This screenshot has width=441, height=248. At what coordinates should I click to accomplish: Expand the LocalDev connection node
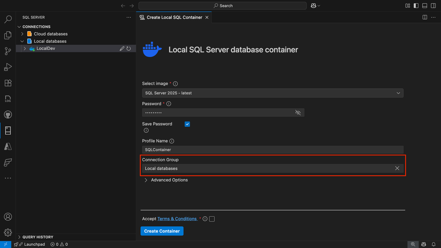click(25, 49)
